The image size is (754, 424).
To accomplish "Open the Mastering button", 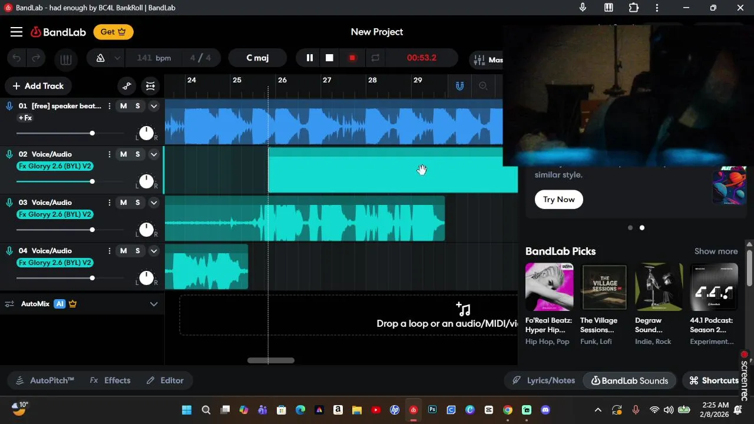I will (487, 59).
